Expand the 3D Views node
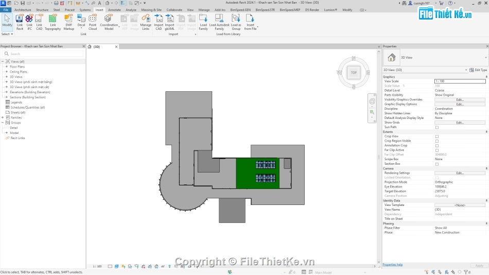 tap(7, 77)
